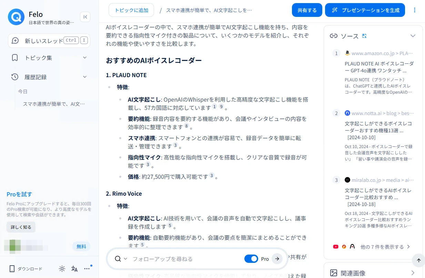Open the language translate icon in sidebar
The height and width of the screenshot is (278, 425).
(74, 269)
